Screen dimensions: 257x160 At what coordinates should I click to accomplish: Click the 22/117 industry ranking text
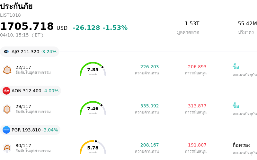[x=23, y=67]
